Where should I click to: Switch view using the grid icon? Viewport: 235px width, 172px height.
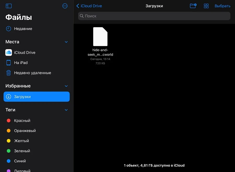[x=206, y=6]
